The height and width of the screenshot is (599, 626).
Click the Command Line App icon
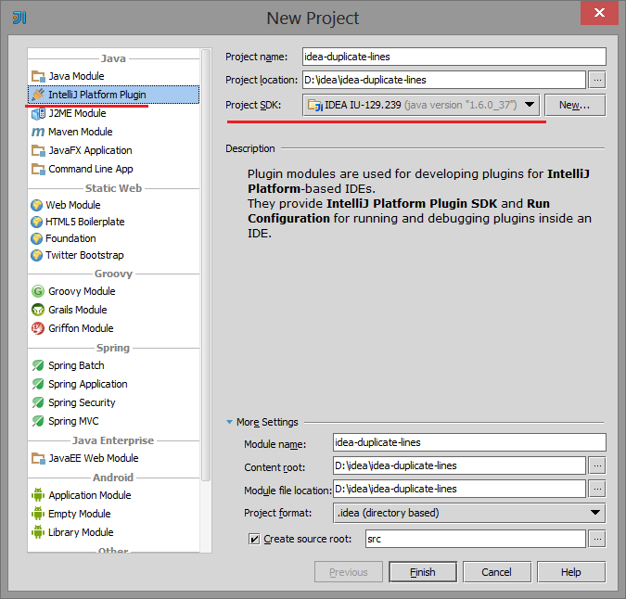point(38,169)
